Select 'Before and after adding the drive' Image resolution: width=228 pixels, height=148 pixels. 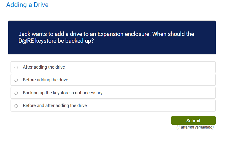click(16, 106)
